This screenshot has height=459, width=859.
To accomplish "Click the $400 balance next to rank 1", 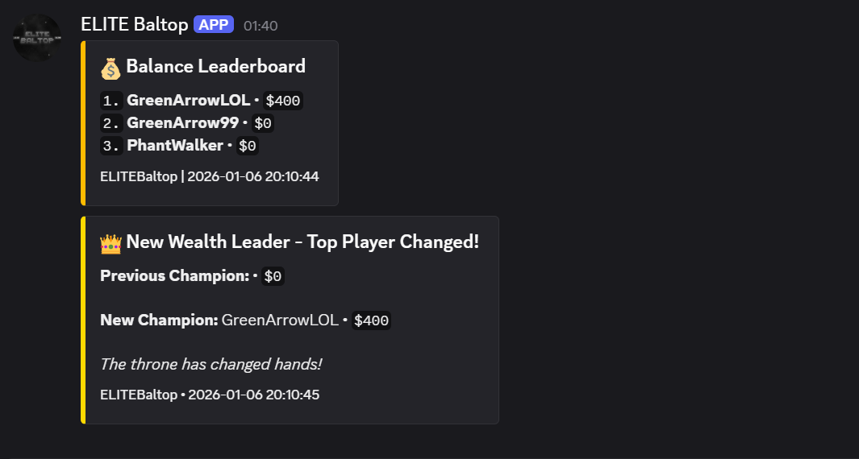I will coord(282,101).
